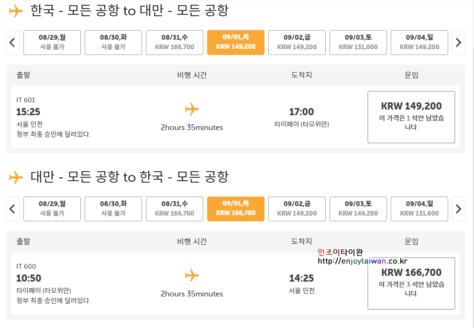The width and height of the screenshot is (474, 328).
Task: Choose KRW 149,200 fare for flight IT 601
Action: (x=411, y=117)
